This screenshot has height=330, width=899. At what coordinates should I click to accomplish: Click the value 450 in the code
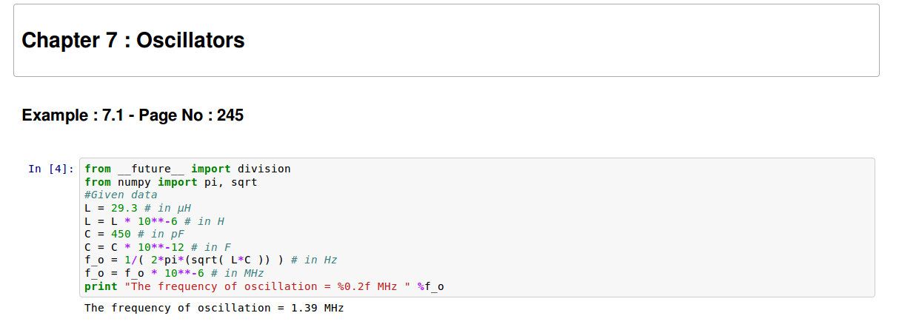pos(121,234)
